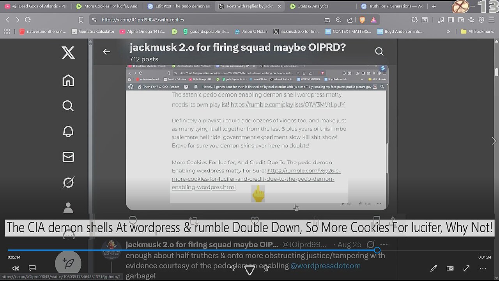
Task: Open the Brave wallet toolbar icon
Action: tap(461, 20)
